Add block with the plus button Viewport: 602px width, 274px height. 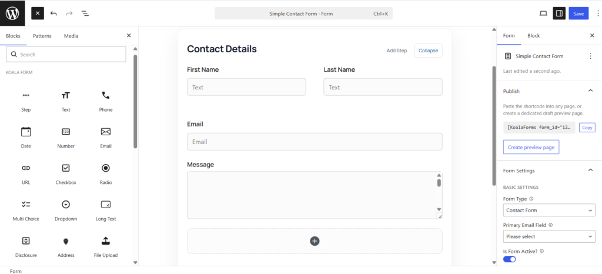315,241
